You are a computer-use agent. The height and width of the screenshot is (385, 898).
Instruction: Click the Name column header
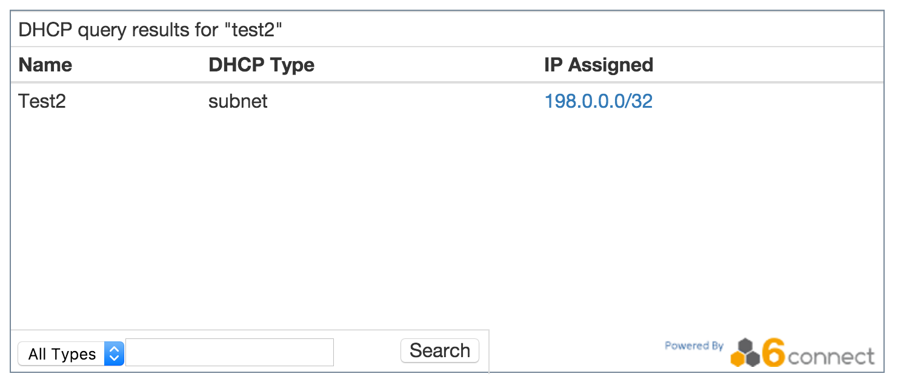click(45, 65)
